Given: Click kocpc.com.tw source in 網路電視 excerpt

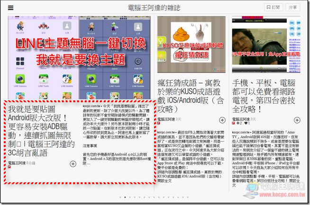Looking at the screenshot, I should [241, 132].
